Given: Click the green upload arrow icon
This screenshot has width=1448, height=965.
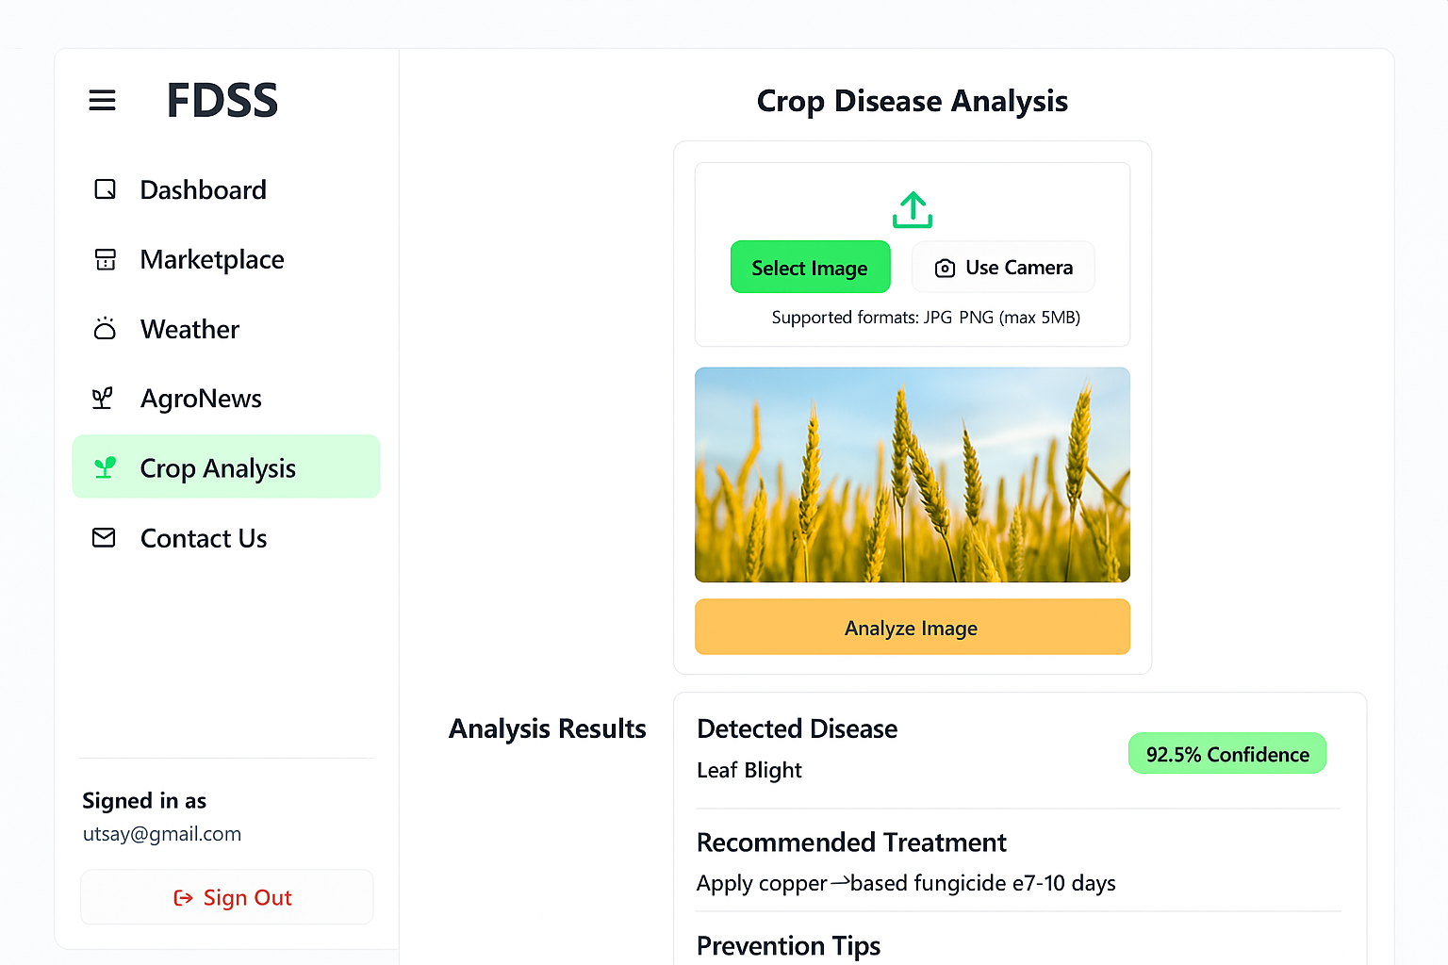Looking at the screenshot, I should click(912, 210).
